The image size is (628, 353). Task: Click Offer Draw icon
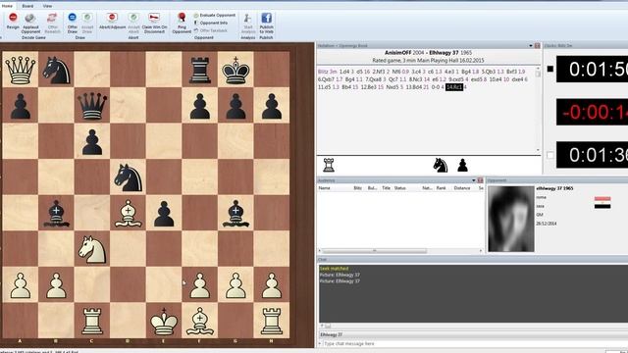click(72, 23)
